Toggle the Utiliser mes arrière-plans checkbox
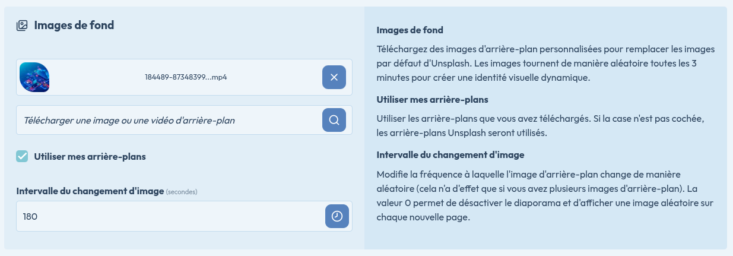 [22, 156]
